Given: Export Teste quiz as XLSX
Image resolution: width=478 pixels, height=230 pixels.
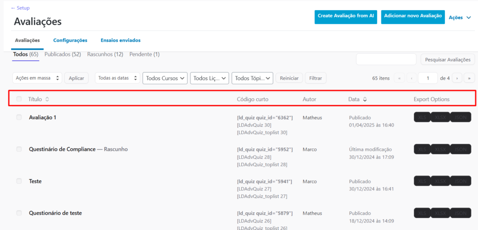Looking at the screenshot, I should point(440,181).
